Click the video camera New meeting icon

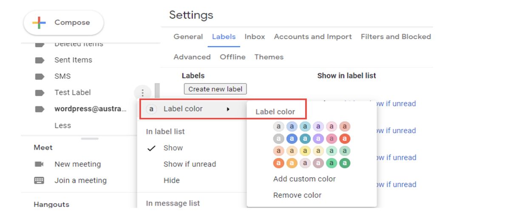40,164
